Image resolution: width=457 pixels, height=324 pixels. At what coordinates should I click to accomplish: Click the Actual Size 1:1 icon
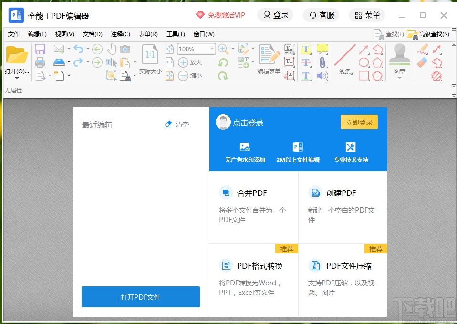150,54
